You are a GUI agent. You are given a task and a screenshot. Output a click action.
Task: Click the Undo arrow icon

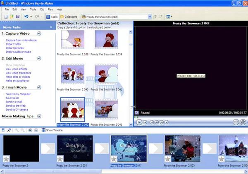tap(26, 17)
